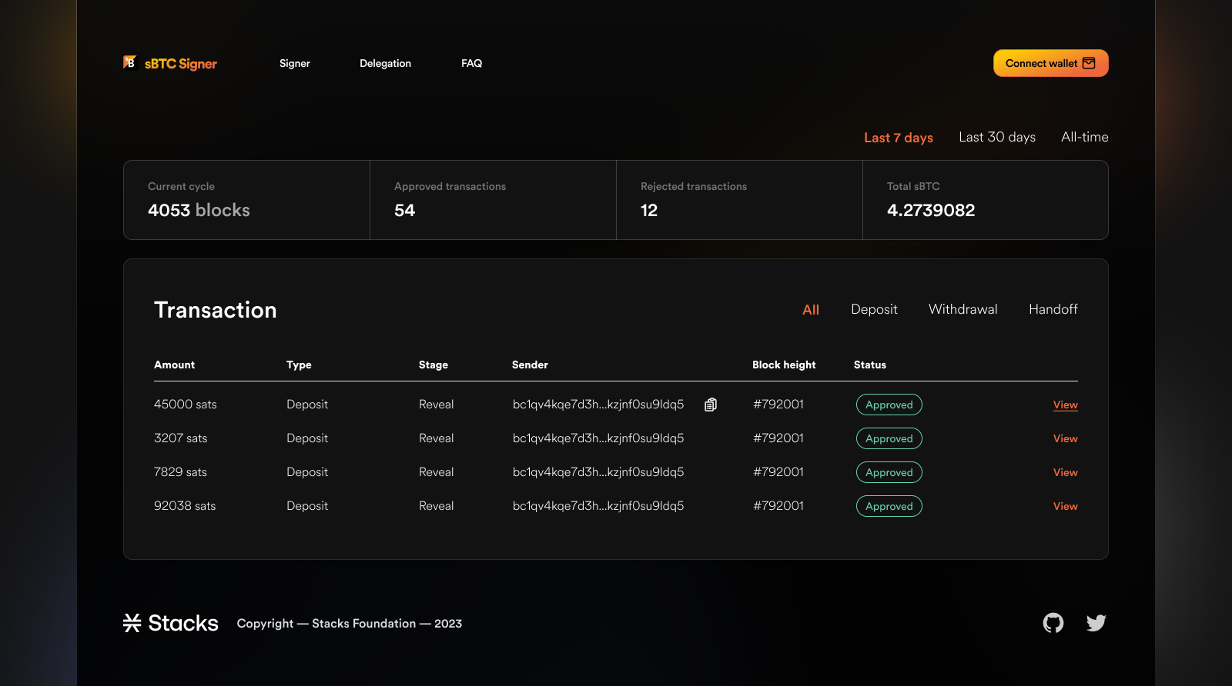The height and width of the screenshot is (686, 1232).
Task: Copy the sender address with clipboard icon
Action: [711, 405]
